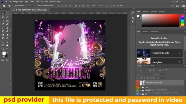Click the toolbar foreground color swatch
The width and height of the screenshot is (186, 104).
(x=4, y=53)
